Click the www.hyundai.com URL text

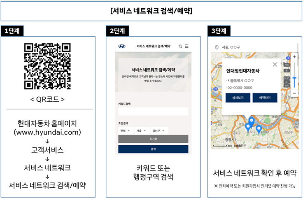47,132
